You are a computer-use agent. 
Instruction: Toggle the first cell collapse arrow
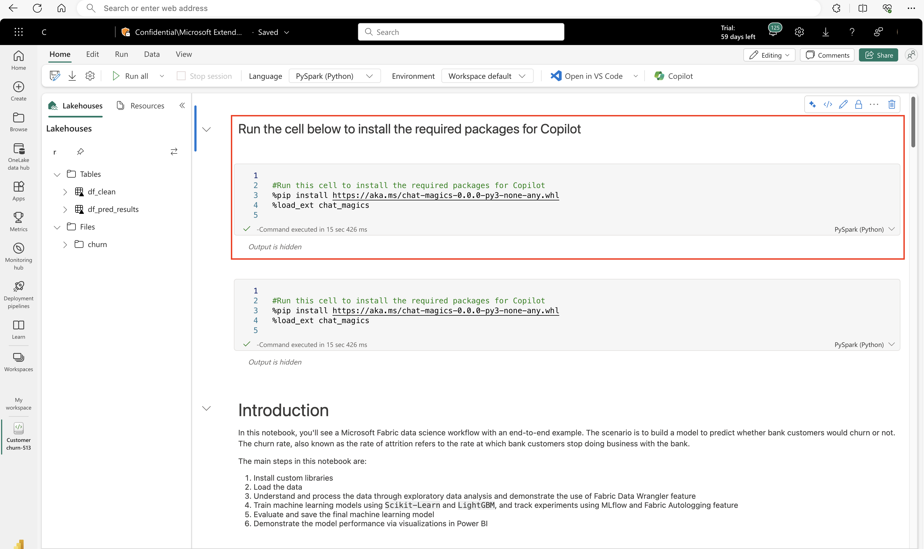click(x=206, y=129)
